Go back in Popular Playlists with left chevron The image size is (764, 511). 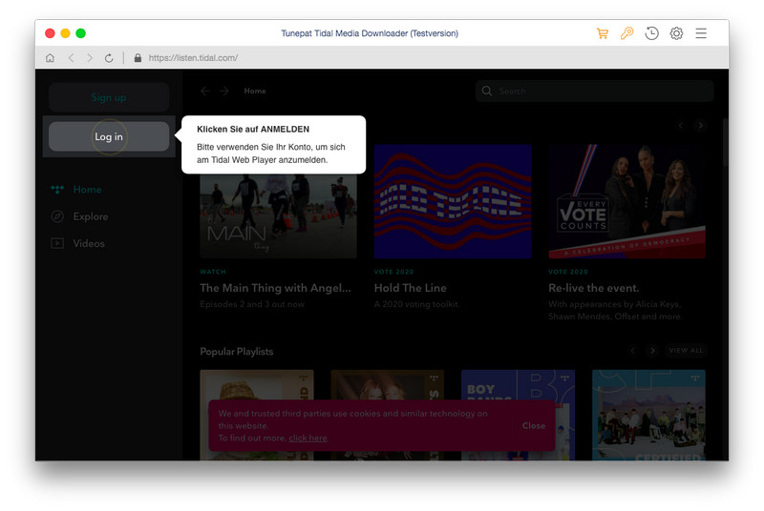click(632, 351)
